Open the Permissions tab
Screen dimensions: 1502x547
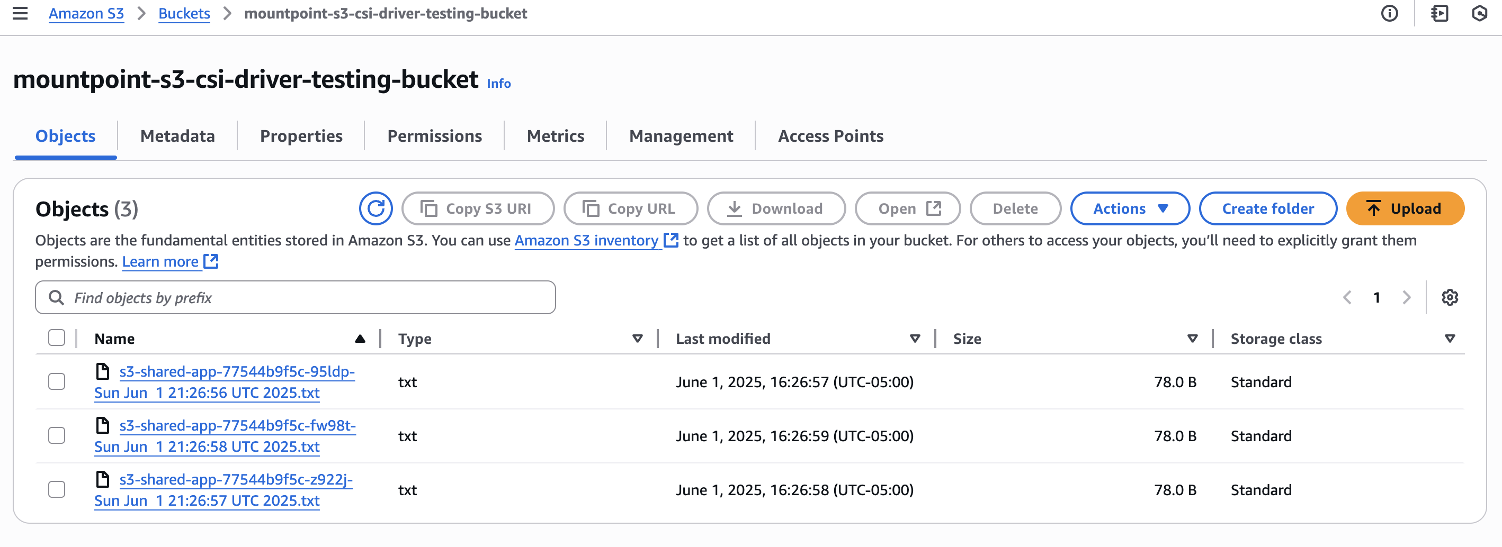434,136
